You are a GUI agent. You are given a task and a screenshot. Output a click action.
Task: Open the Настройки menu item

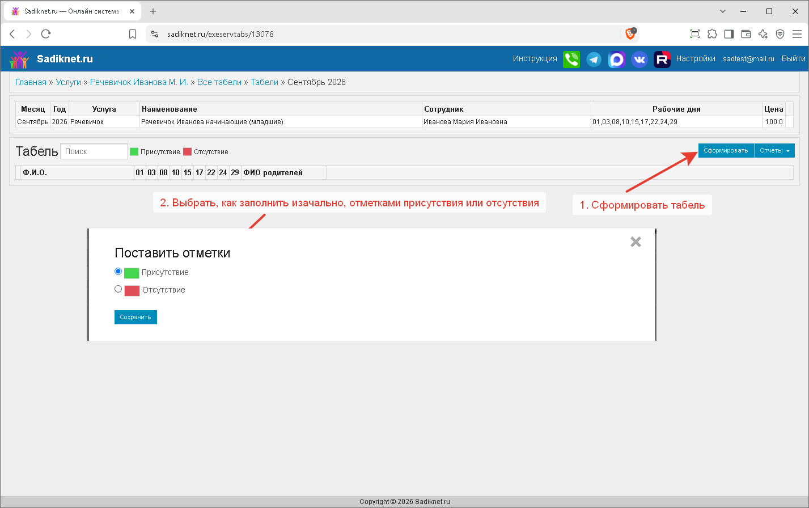[x=696, y=58]
